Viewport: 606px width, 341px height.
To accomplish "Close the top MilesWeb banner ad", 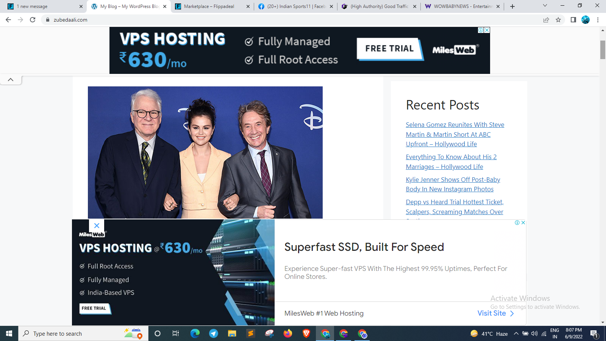I will point(487,30).
